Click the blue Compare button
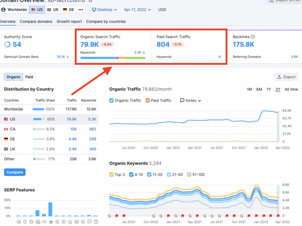The width and height of the screenshot is (302, 226). point(14,172)
